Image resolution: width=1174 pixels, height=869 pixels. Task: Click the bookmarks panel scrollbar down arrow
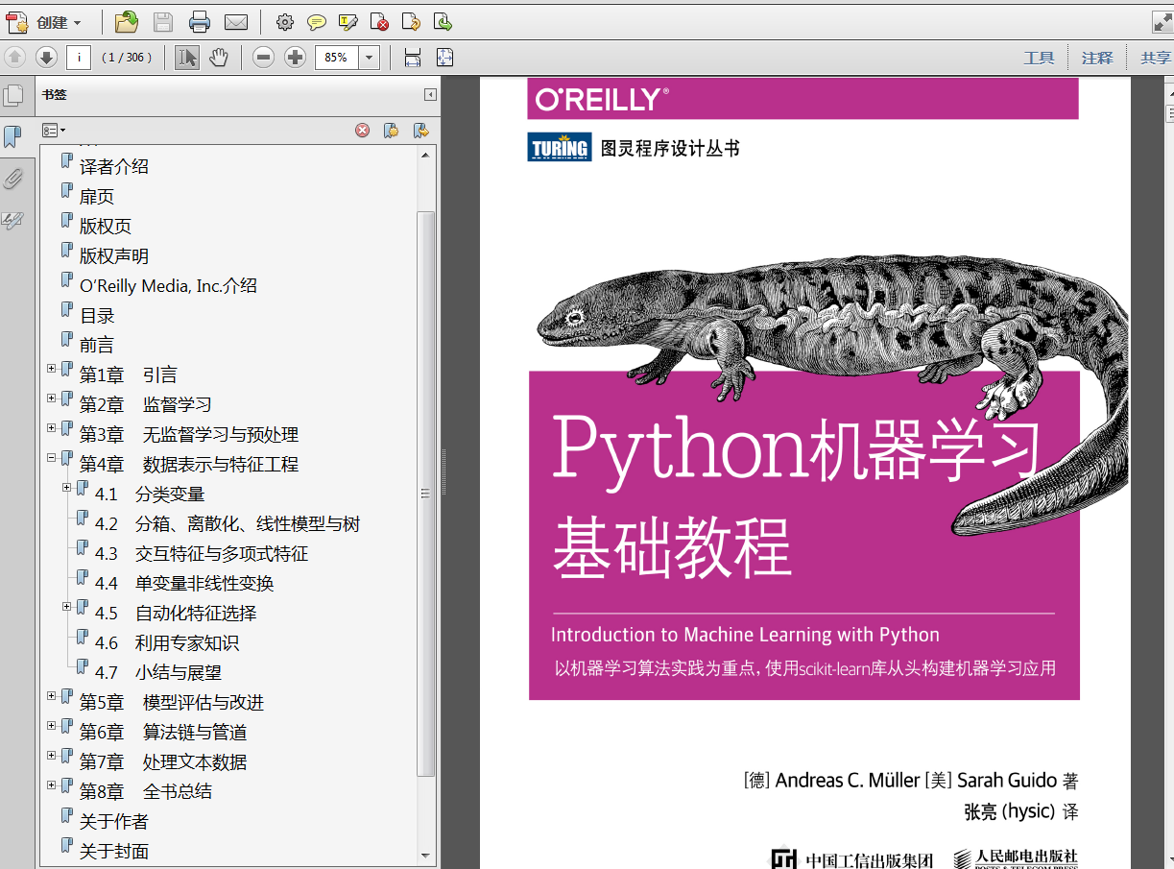click(x=426, y=855)
